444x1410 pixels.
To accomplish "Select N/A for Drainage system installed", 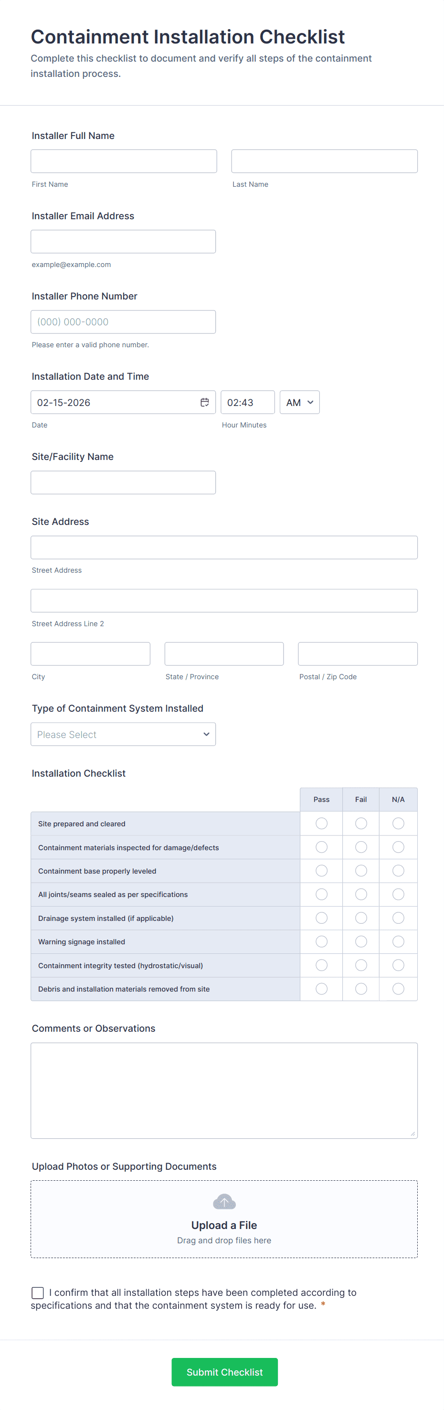I will 398,918.
